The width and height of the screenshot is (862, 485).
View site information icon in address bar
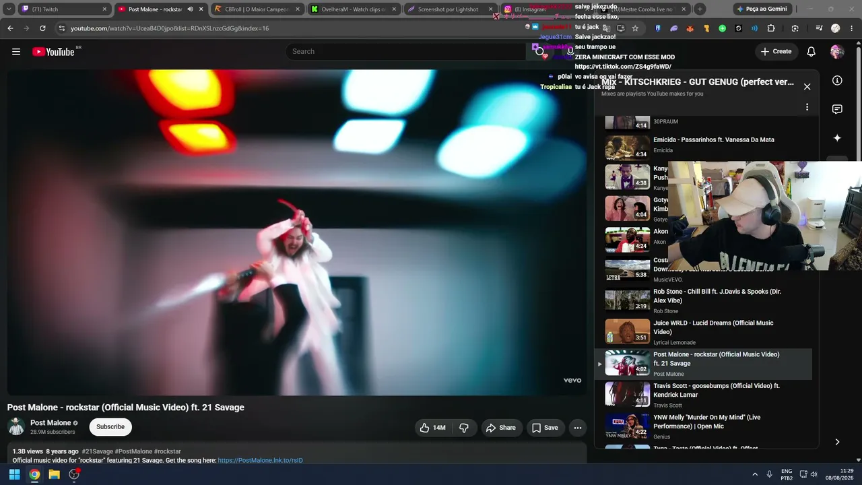(x=61, y=28)
